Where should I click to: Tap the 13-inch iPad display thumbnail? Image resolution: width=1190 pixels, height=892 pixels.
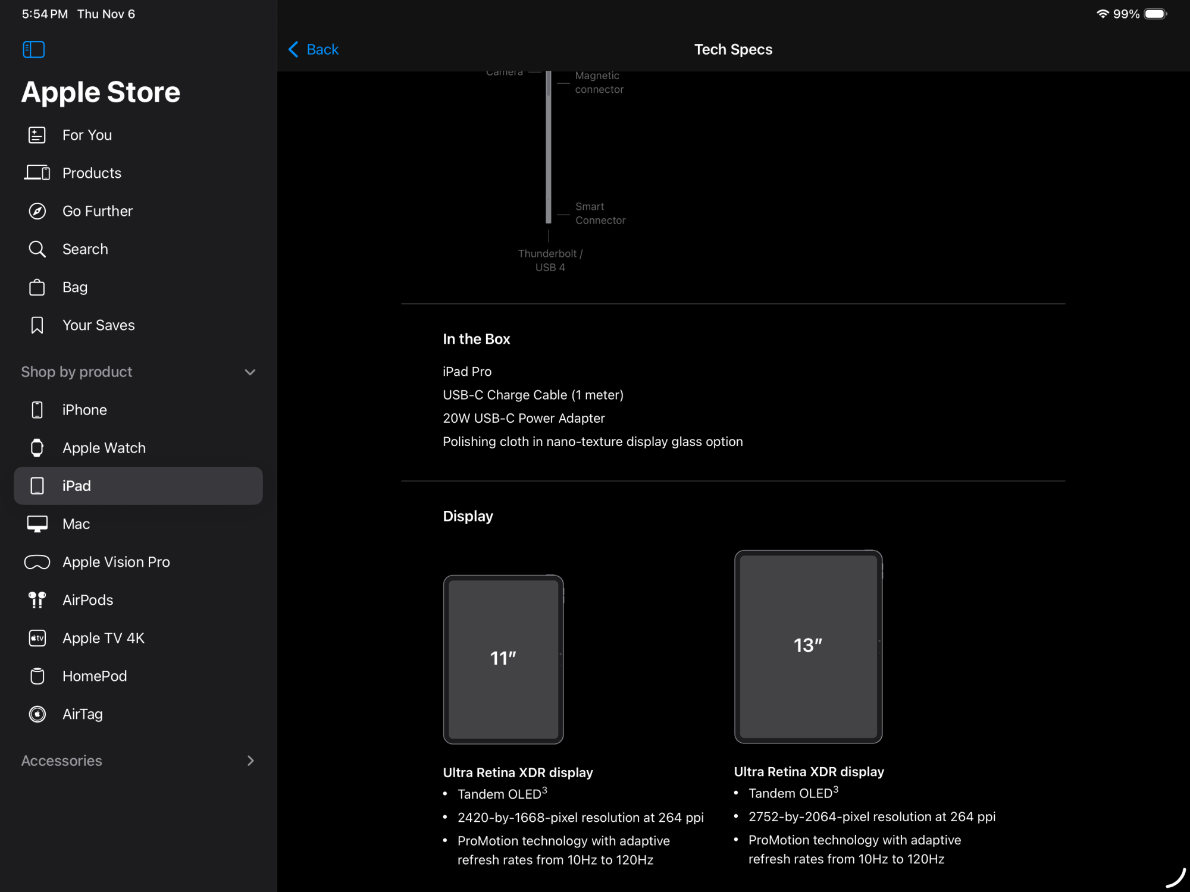click(808, 646)
